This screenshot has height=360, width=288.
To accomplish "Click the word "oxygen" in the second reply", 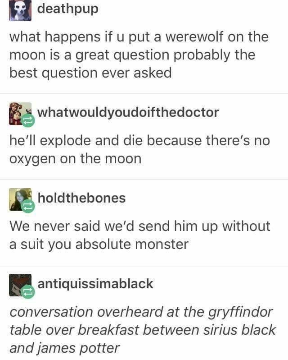I will coord(32,159).
